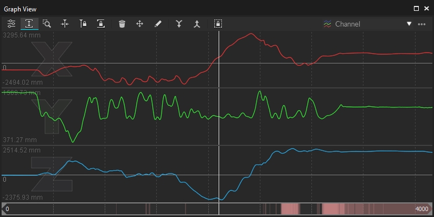Select the four-arrow move tool
The width and height of the screenshot is (434, 217).
(x=140, y=24)
